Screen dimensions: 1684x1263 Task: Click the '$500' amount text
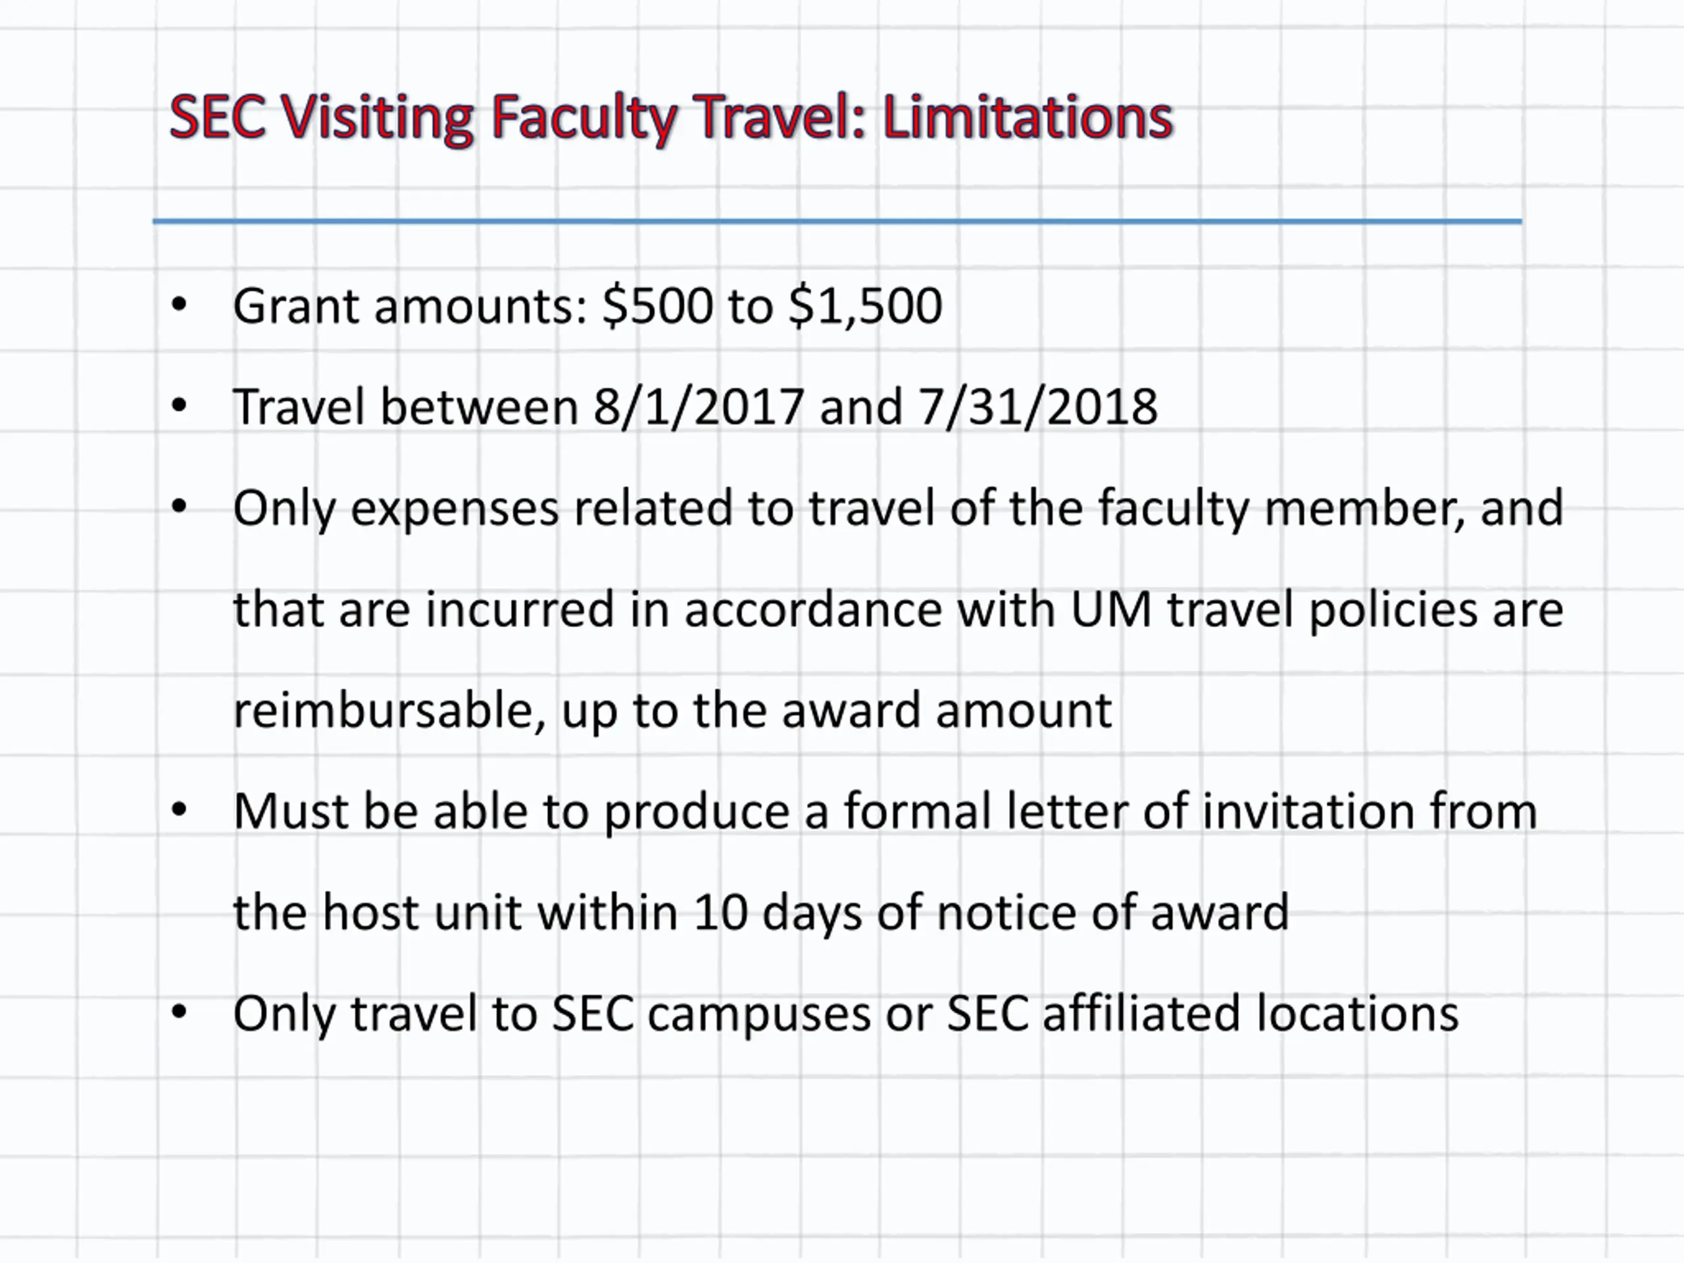tap(658, 306)
